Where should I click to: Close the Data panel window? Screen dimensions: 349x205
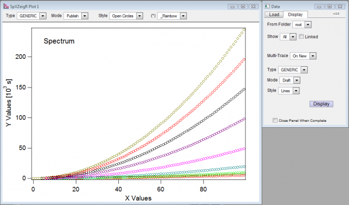click(x=340, y=7)
